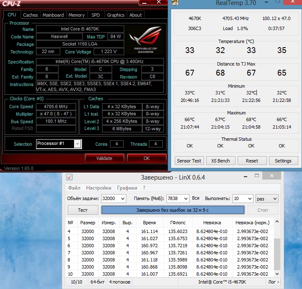Click the Вся memory link in LinX
Viewport: 302px width, 289px height.
[196, 198]
